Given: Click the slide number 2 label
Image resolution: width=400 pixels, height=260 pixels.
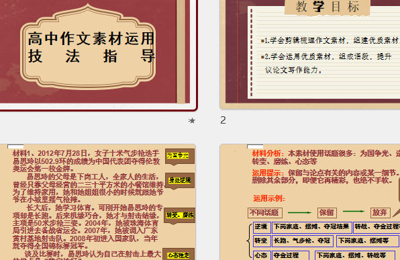Looking at the screenshot, I should [x=223, y=120].
